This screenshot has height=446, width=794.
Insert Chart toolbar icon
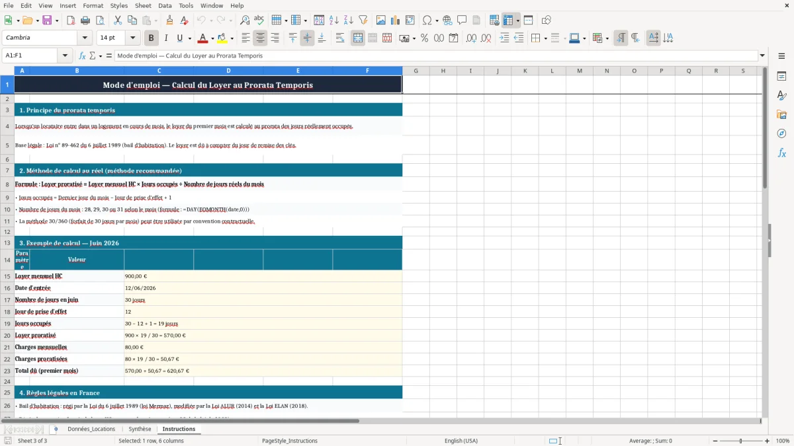[x=396, y=20]
